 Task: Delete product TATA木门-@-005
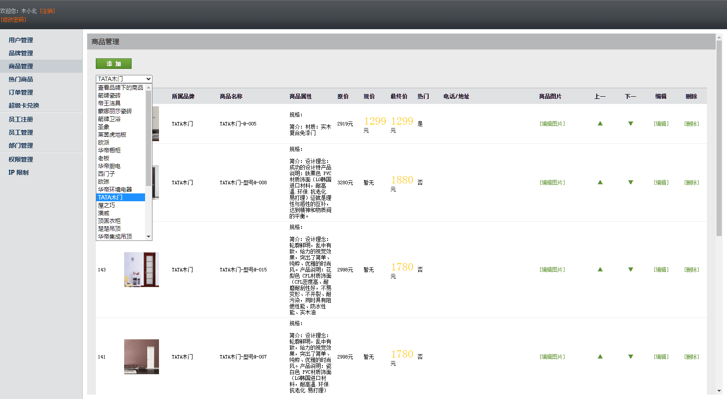[691, 124]
